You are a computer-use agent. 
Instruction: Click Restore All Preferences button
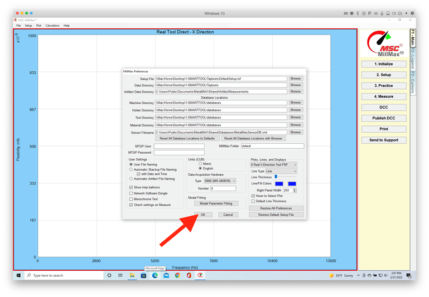tap(276, 208)
